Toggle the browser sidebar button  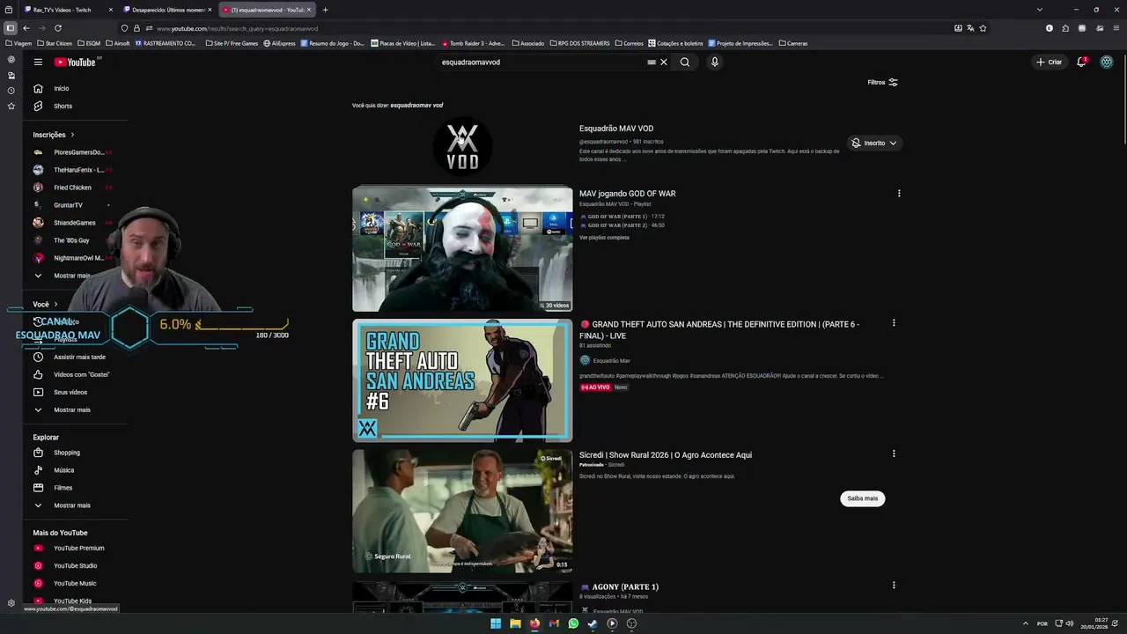pos(11,28)
